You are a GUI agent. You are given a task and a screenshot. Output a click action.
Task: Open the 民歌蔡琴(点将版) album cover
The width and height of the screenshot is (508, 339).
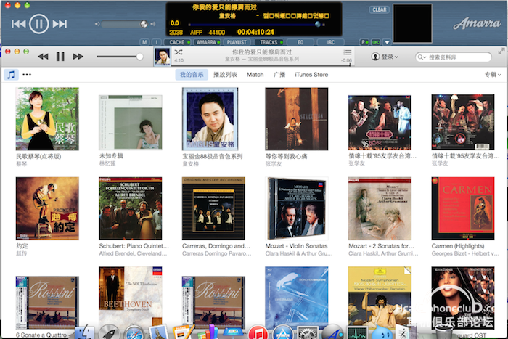click(47, 118)
